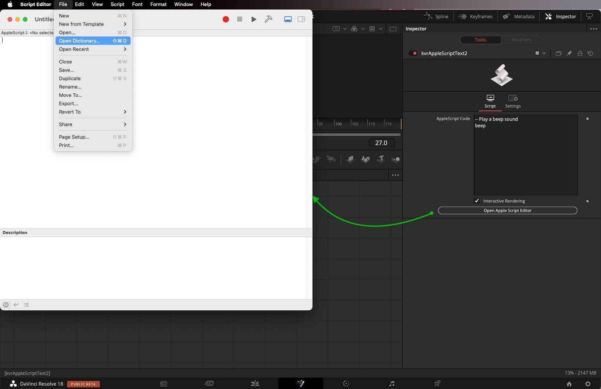Viewport: 601px width, 389px height.
Task: Open the region of interest dropdown arrow
Action: tap(345, 29)
